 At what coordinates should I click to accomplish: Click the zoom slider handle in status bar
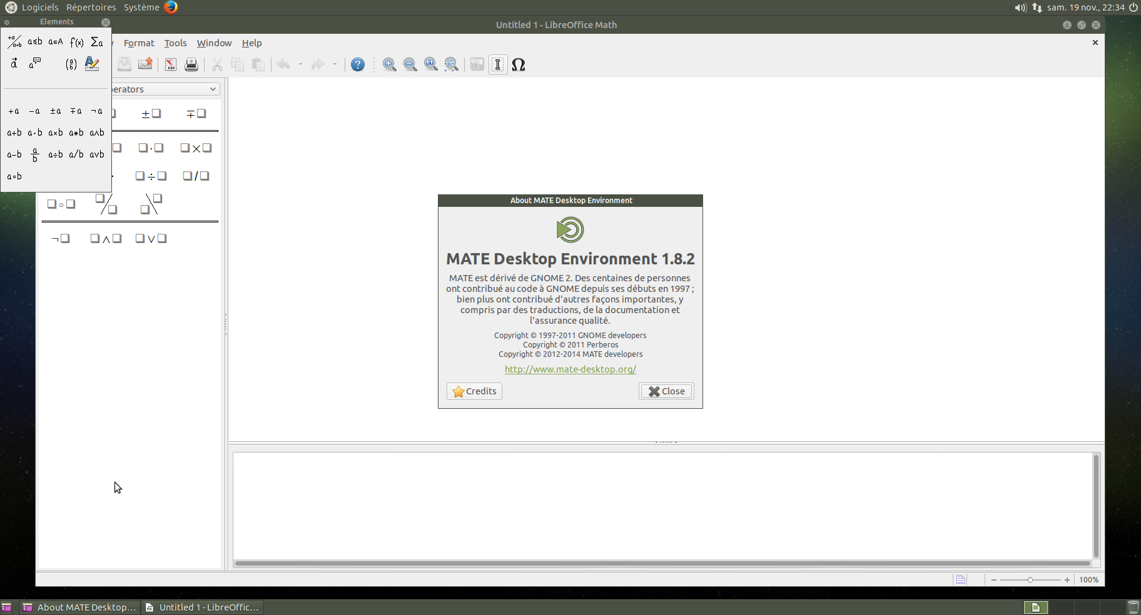point(1030,580)
